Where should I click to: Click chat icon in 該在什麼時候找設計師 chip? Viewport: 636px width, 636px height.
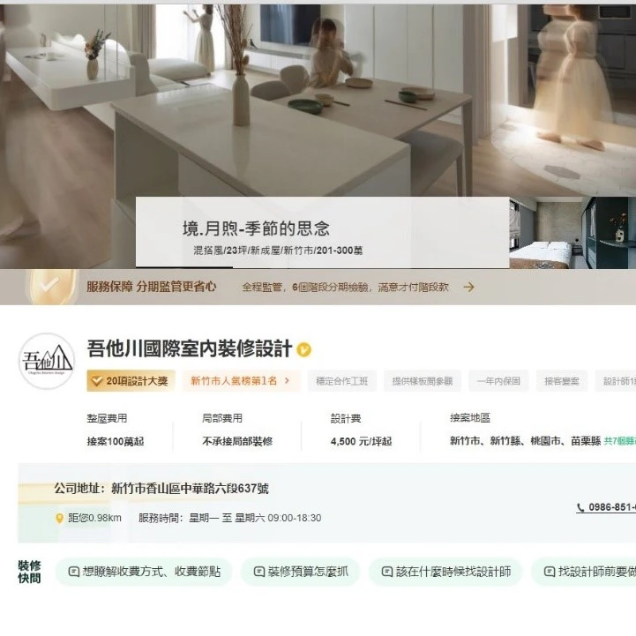pos(387,572)
